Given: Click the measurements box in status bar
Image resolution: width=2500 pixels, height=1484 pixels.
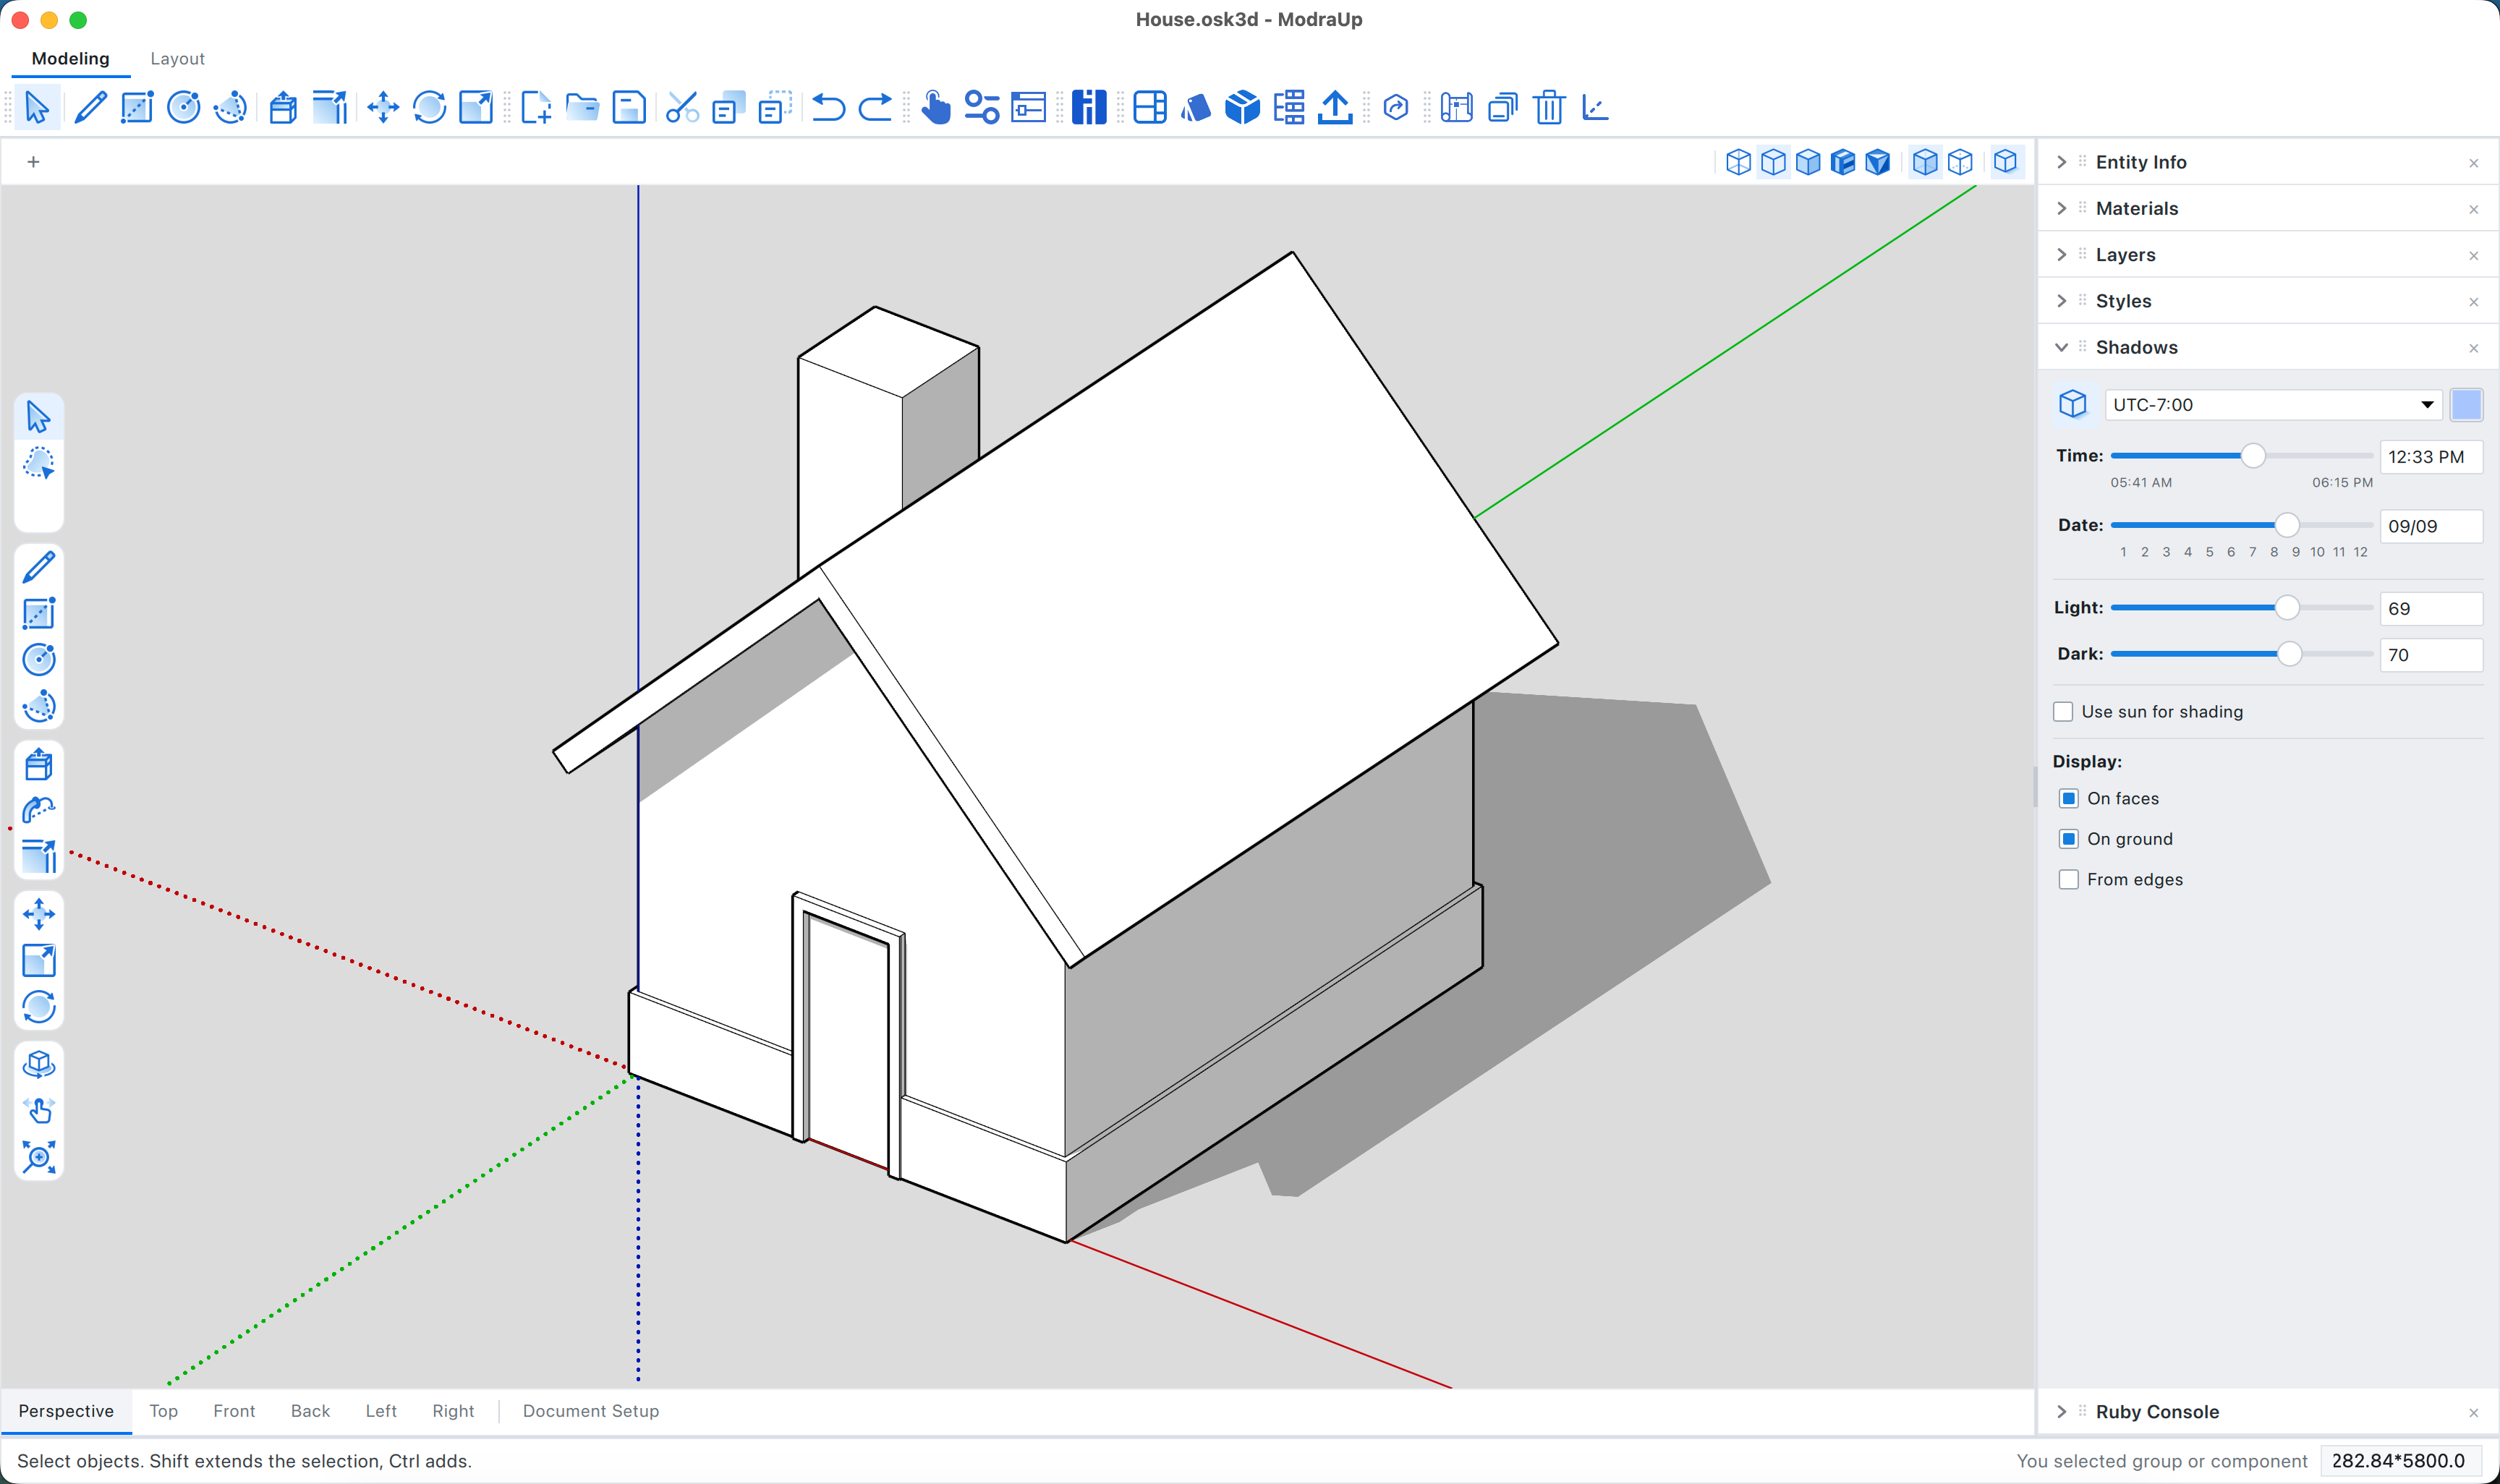Looking at the screenshot, I should 2400,1461.
